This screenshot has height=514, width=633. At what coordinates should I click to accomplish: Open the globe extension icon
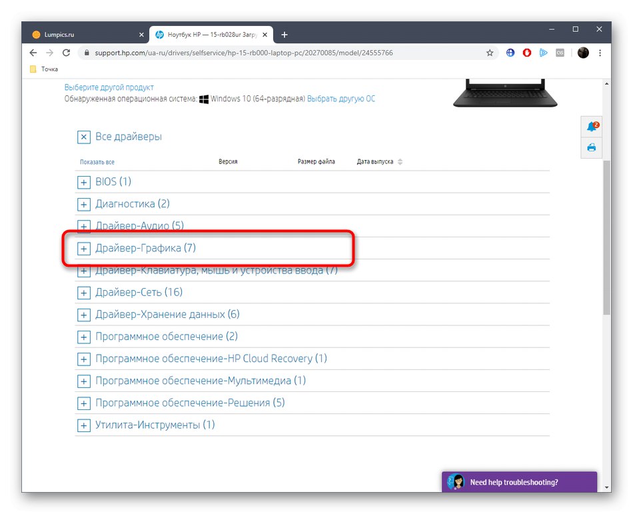510,53
